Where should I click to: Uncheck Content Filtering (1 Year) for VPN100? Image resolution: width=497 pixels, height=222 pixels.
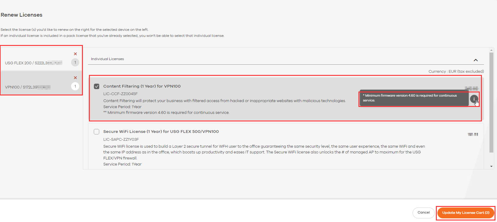pyautogui.click(x=96, y=86)
